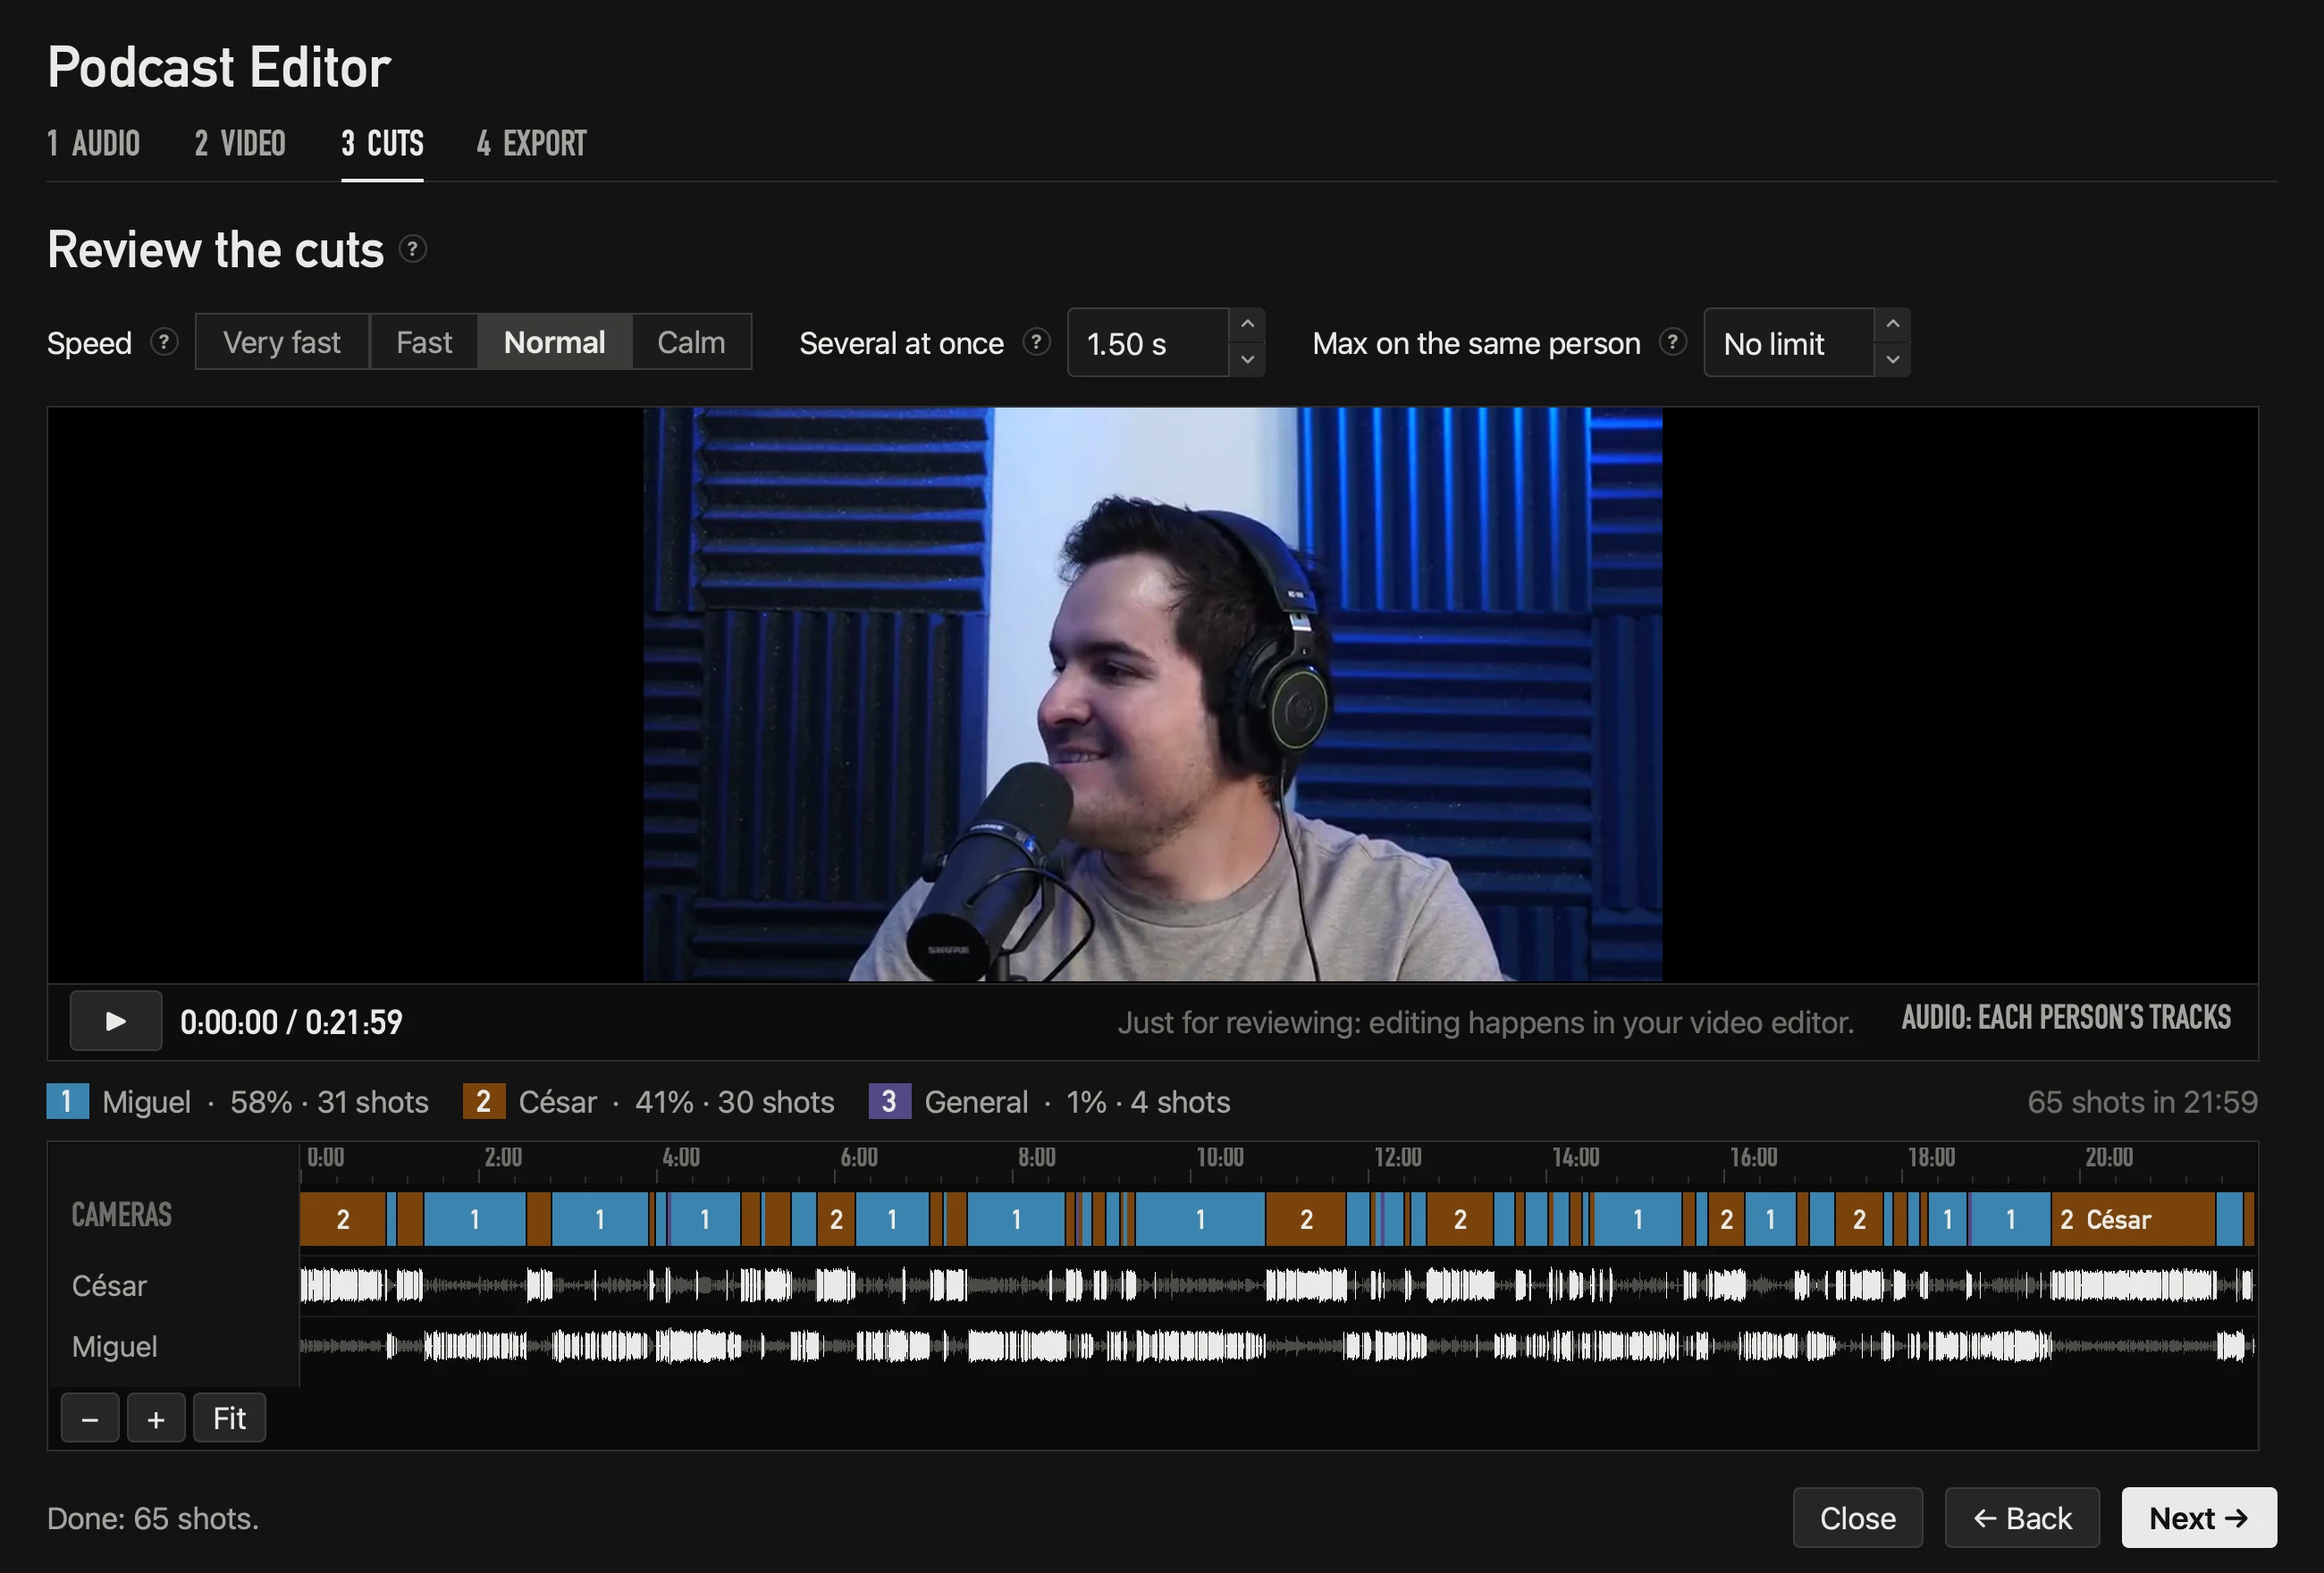The height and width of the screenshot is (1573, 2324).
Task: Increase the Several at once value
Action: [1247, 325]
